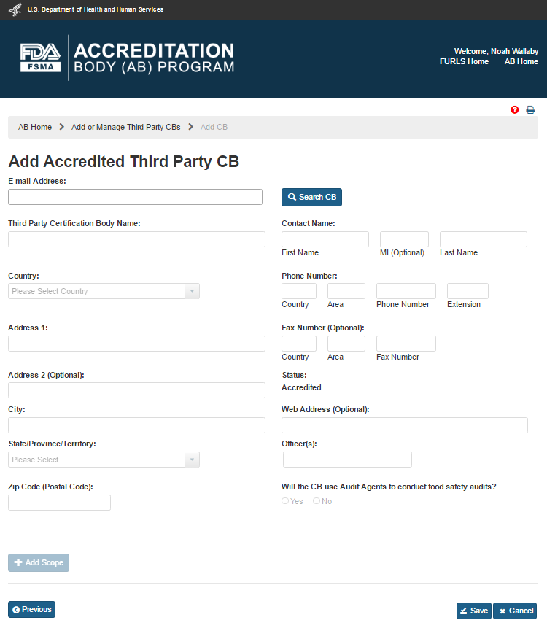Go to AB Home breadcrumb
Viewport: 547px width, 639px height.
(35, 127)
